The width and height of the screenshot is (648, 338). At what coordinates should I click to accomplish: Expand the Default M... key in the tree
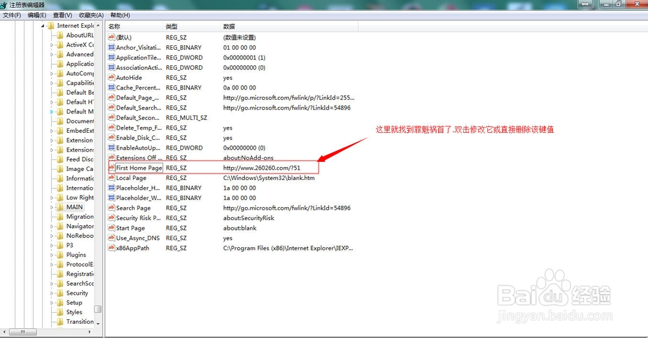pos(52,111)
